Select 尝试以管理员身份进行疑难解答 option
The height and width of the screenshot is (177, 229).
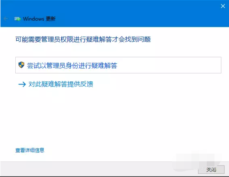[x=118, y=65]
